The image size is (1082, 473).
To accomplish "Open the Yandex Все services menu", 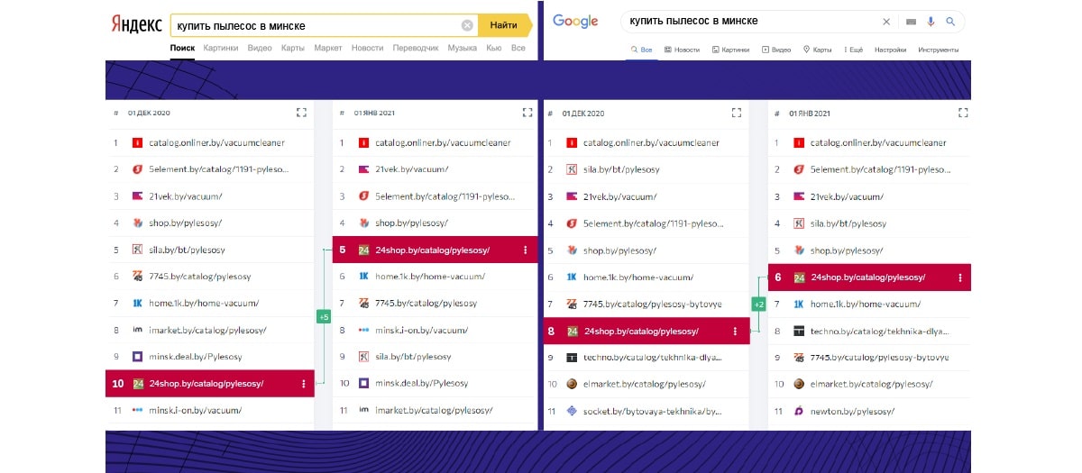I will (518, 48).
